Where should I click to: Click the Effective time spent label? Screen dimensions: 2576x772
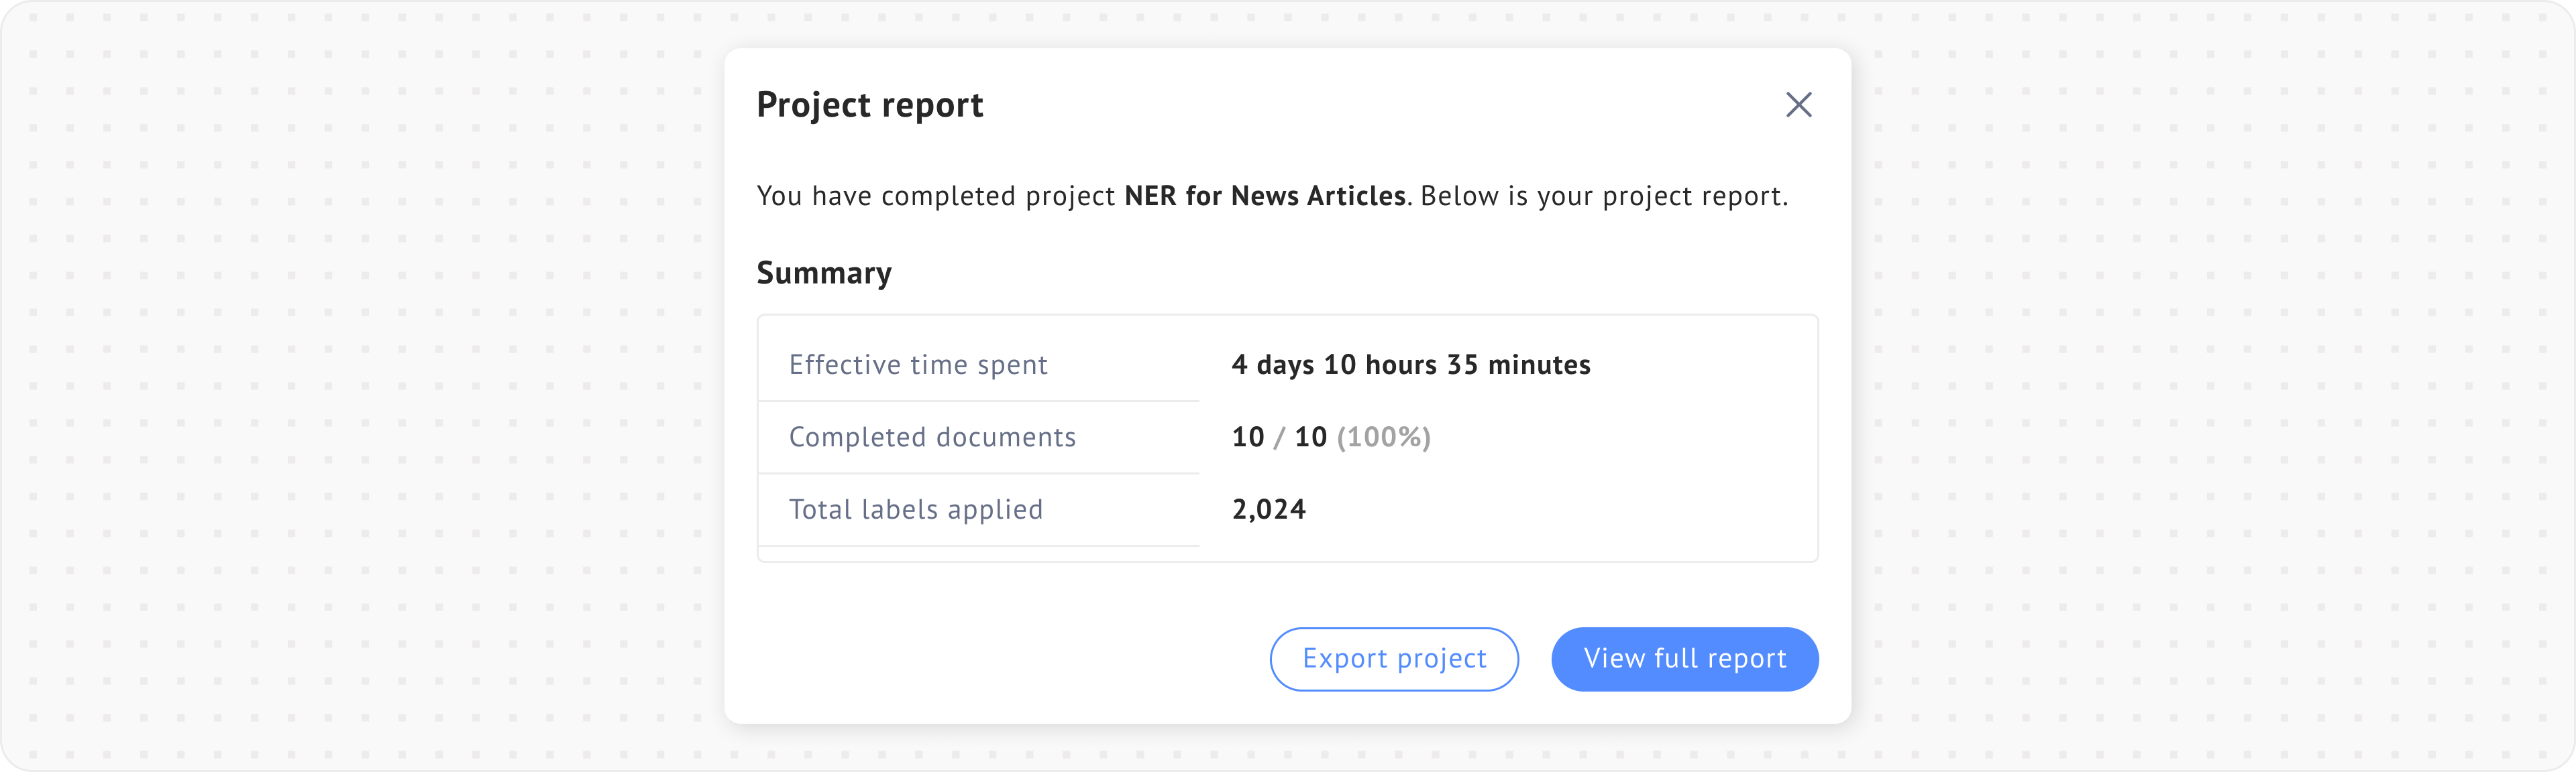click(918, 365)
